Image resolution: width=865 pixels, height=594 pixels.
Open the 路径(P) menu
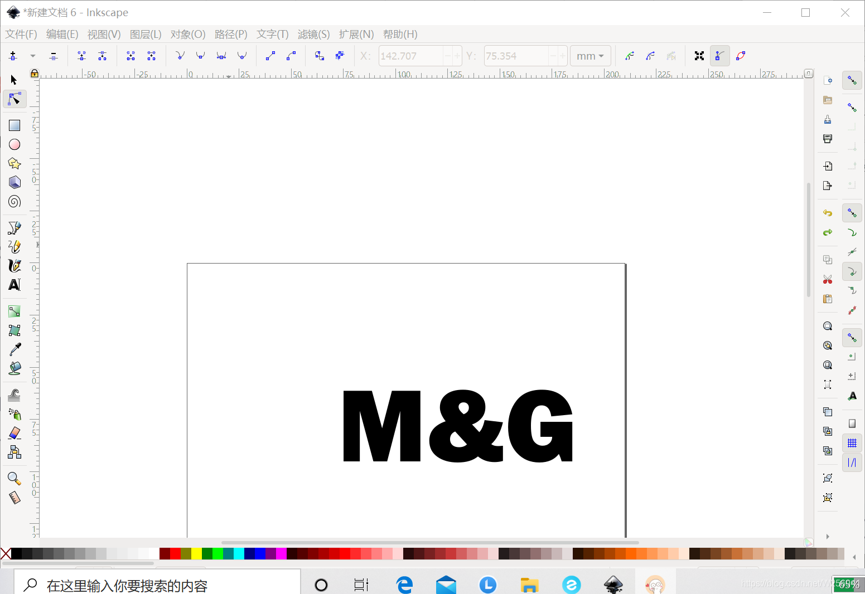[x=231, y=34]
